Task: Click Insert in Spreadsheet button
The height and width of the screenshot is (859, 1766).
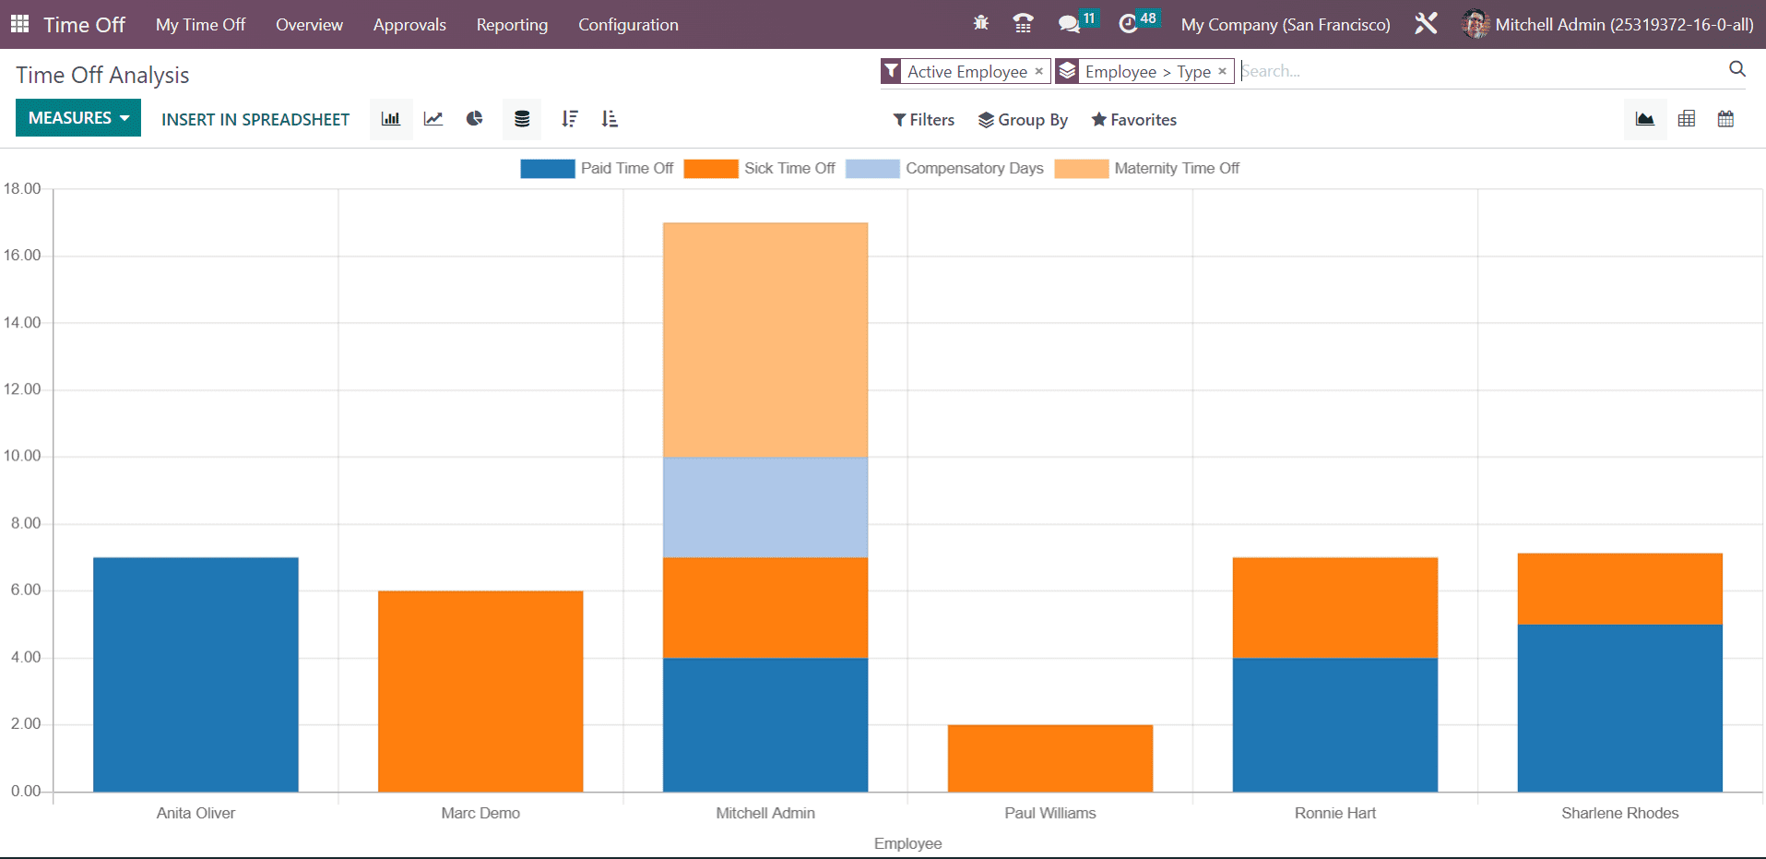Action: click(x=255, y=120)
